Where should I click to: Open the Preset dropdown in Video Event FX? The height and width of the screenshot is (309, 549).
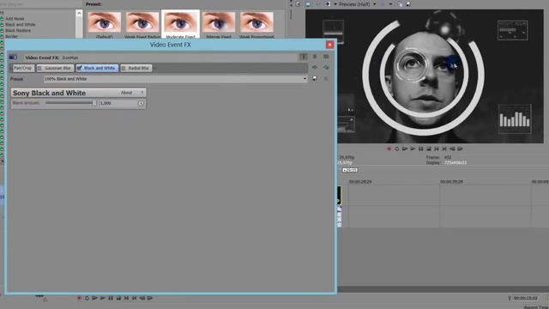305,79
